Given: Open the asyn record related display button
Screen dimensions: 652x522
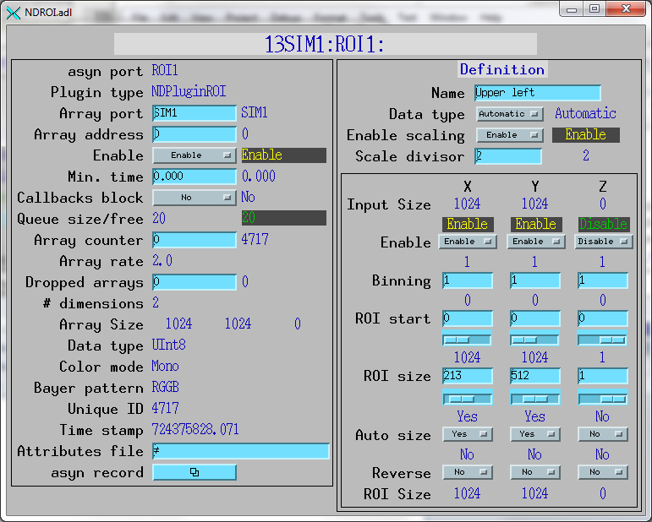Looking at the screenshot, I should [195, 472].
